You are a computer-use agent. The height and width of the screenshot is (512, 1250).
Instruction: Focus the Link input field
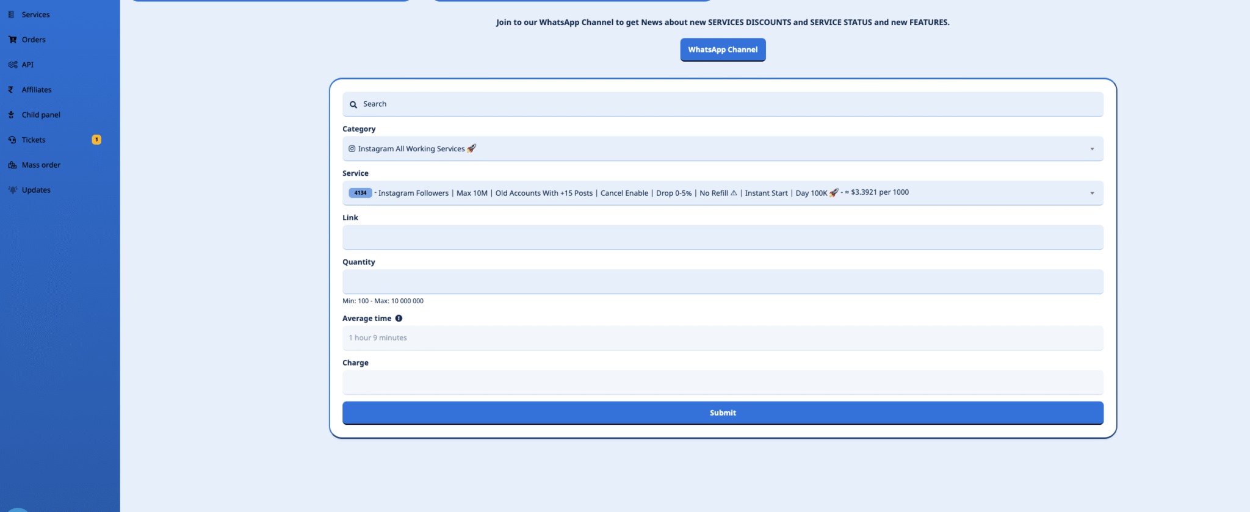pos(722,237)
